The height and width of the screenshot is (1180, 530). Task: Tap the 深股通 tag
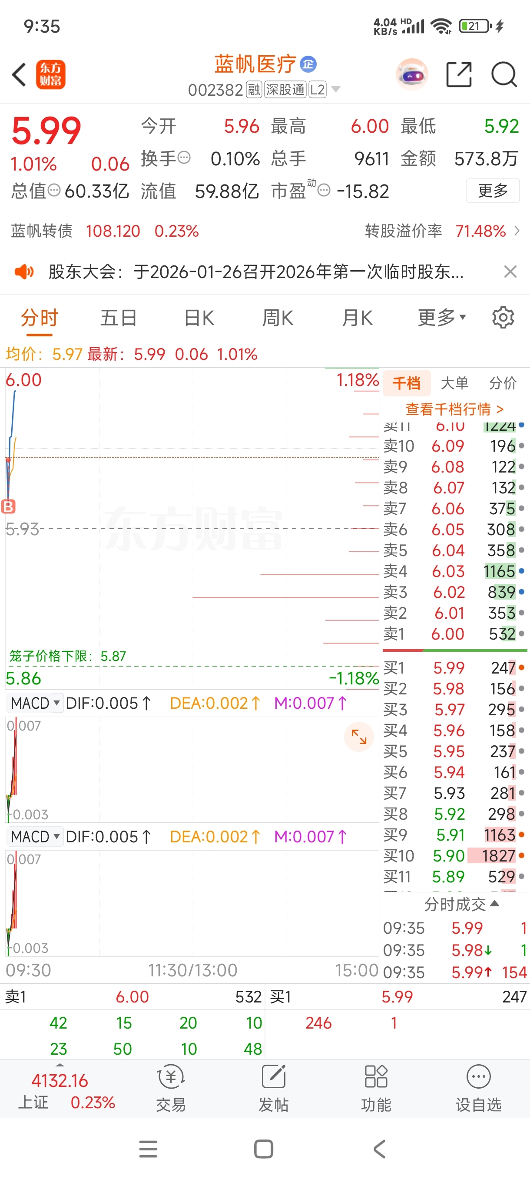click(285, 89)
